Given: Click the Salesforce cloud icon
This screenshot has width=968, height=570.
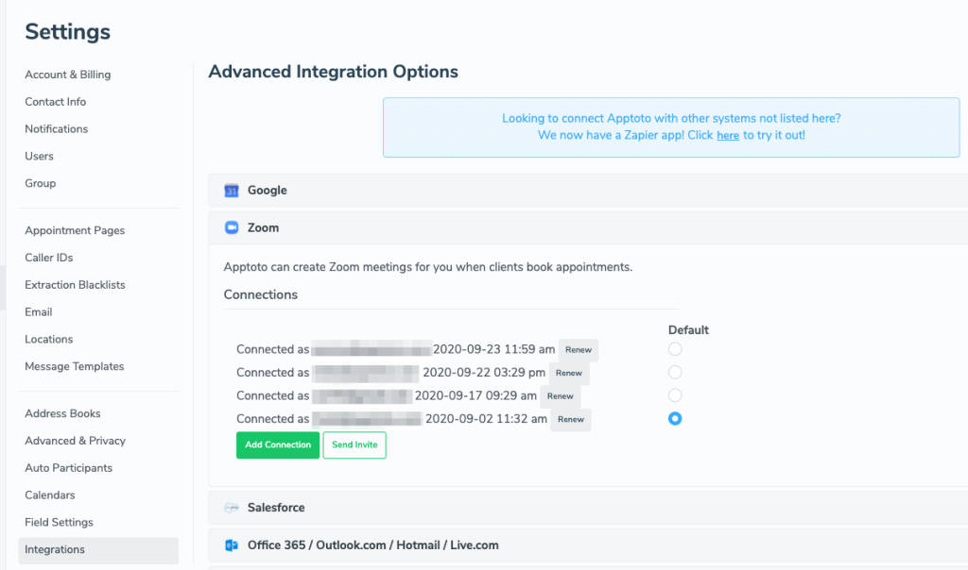Looking at the screenshot, I should point(232,508).
